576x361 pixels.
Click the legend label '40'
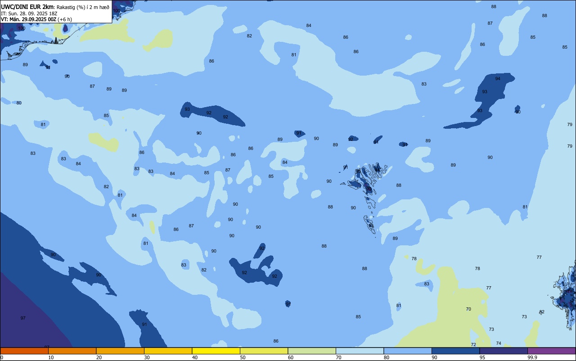coord(195,357)
